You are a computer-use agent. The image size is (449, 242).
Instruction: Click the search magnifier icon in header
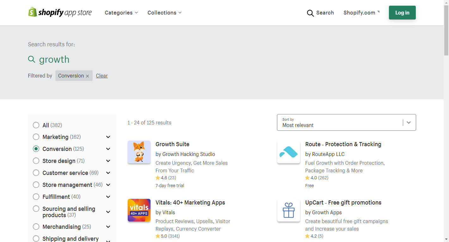pos(310,13)
